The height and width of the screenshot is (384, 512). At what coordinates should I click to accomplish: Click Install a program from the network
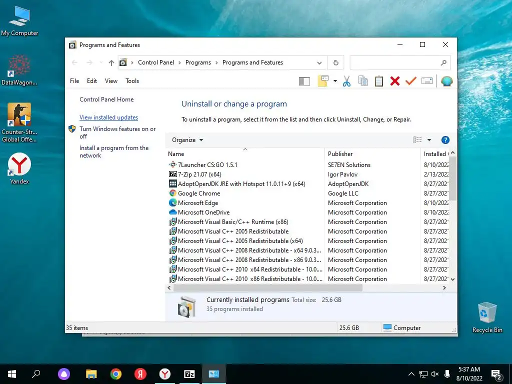tap(114, 151)
